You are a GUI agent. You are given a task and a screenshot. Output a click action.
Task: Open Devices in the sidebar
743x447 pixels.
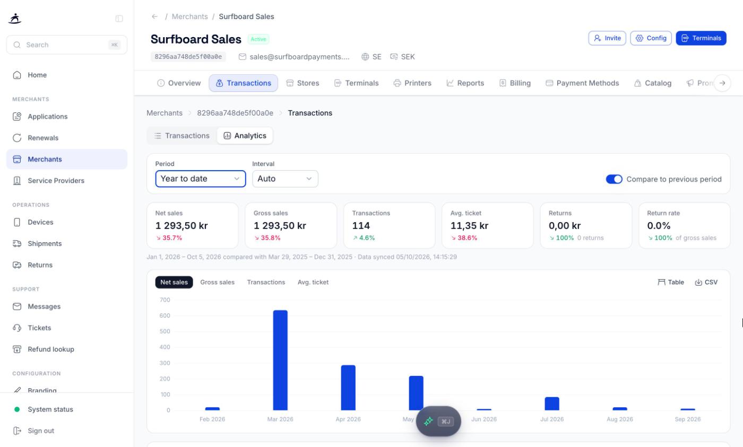[67, 222]
